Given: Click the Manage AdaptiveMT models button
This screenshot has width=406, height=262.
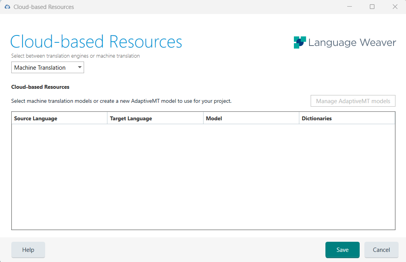Looking at the screenshot, I should click(x=352, y=101).
